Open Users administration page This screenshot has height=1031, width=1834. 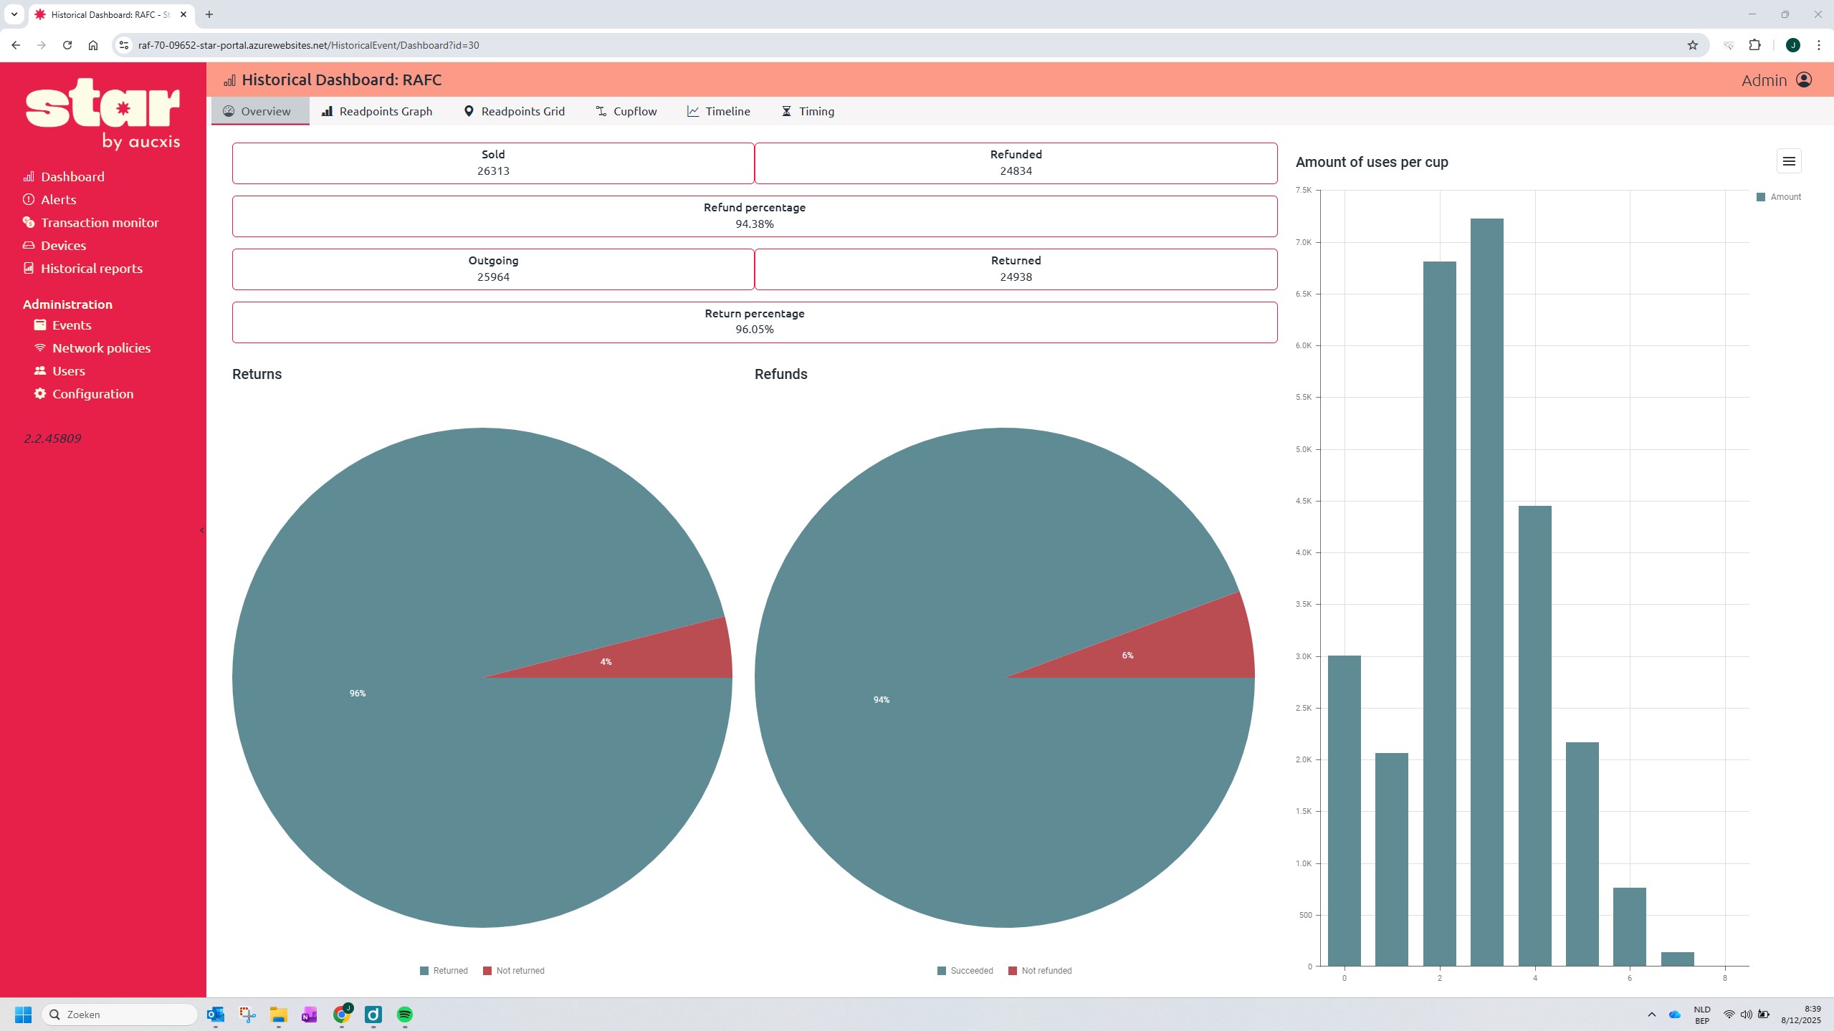click(x=59, y=371)
